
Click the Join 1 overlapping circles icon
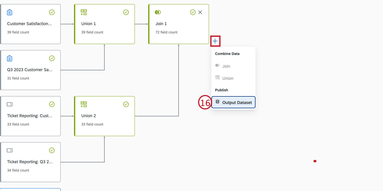[158, 13]
